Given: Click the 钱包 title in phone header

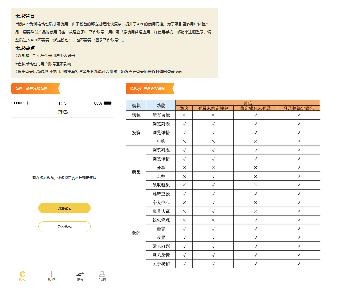Looking at the screenshot, I should 63,112.
